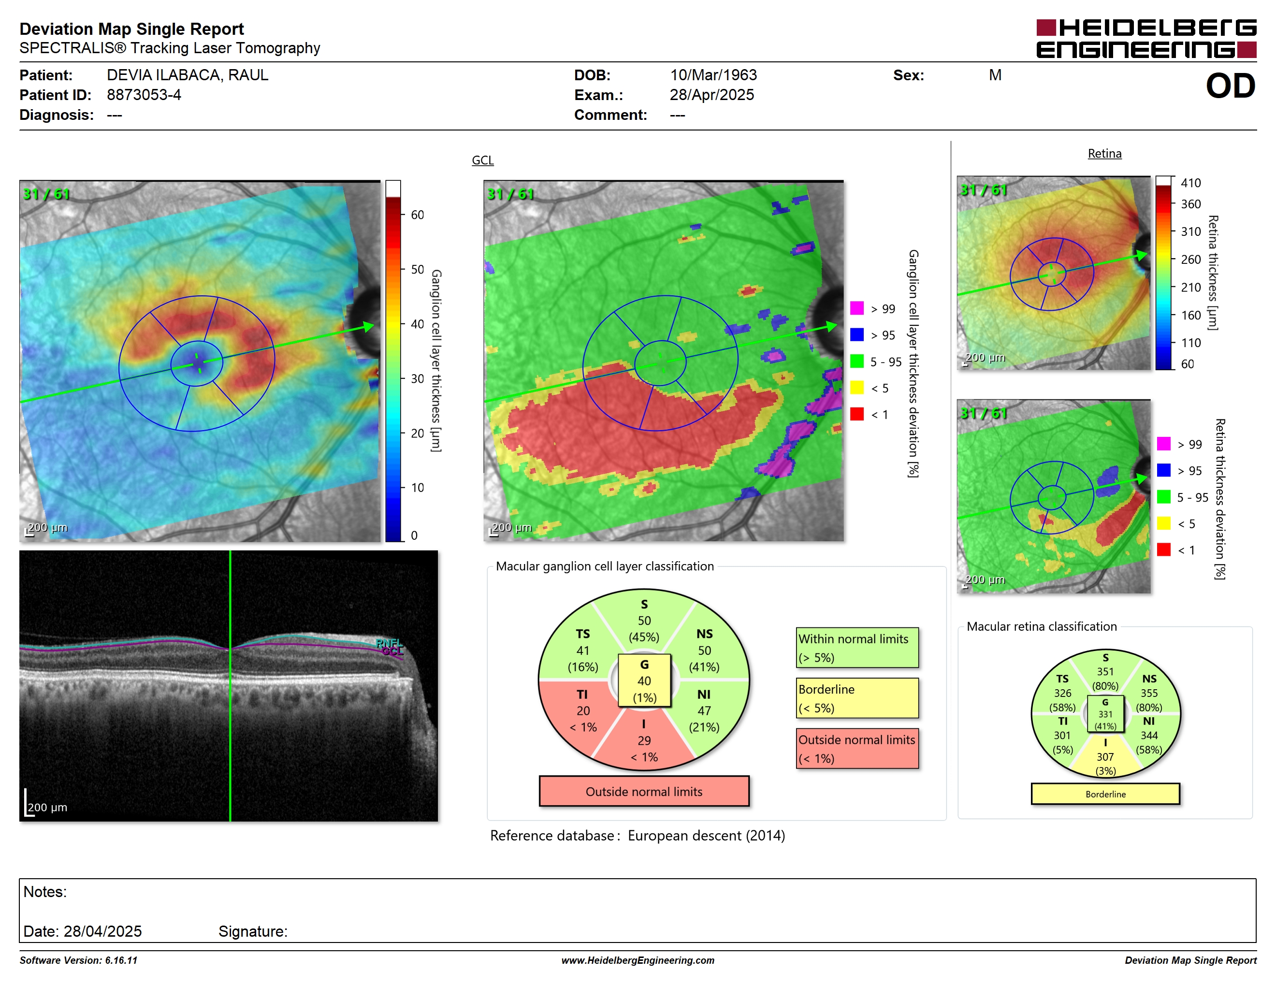Click patient name DEVIA ILABACA, RAUL
Screen dimensions: 1276x986
click(188, 75)
